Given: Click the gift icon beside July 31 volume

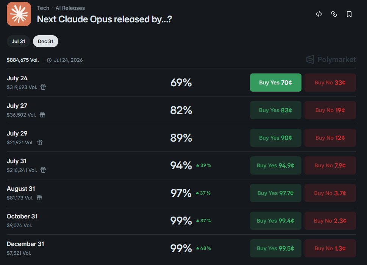Looking at the screenshot, I should 43,170.
